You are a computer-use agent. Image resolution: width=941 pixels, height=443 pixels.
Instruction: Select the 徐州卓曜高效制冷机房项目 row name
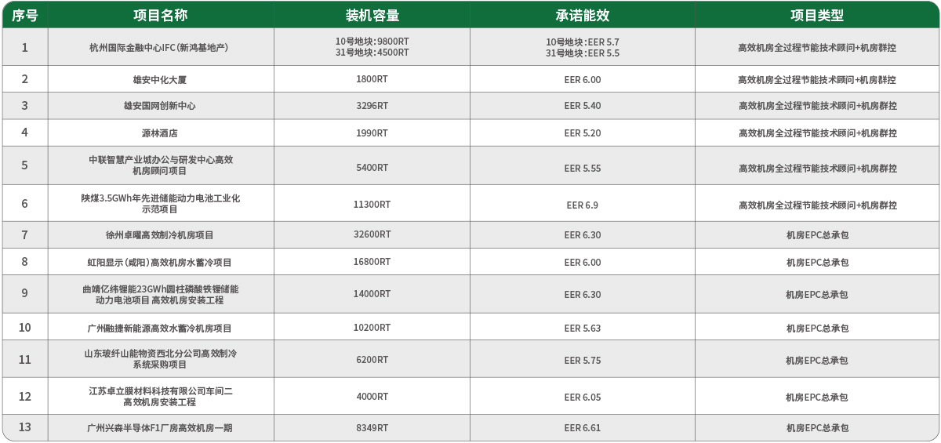(160, 235)
